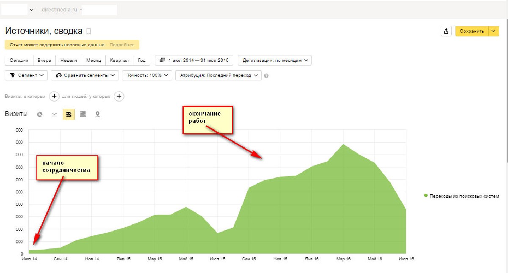Open Атрибуция: Последний переход dropdown
This screenshot has height=273, width=508.
(218, 75)
